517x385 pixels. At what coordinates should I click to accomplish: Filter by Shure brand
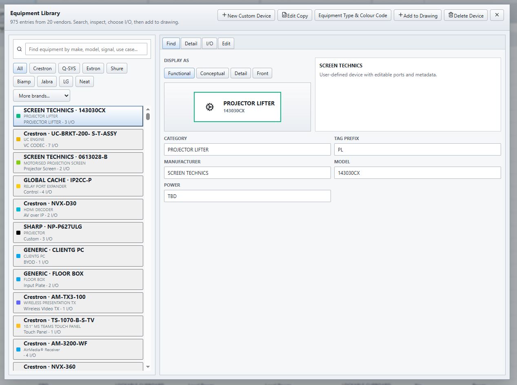[117, 68]
